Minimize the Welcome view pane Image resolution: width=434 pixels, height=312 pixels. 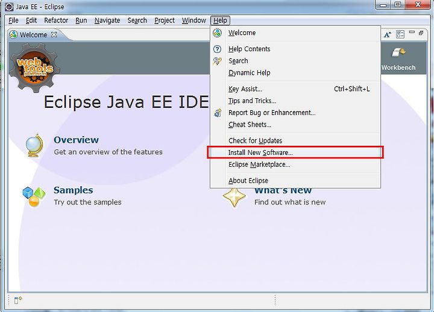point(412,33)
